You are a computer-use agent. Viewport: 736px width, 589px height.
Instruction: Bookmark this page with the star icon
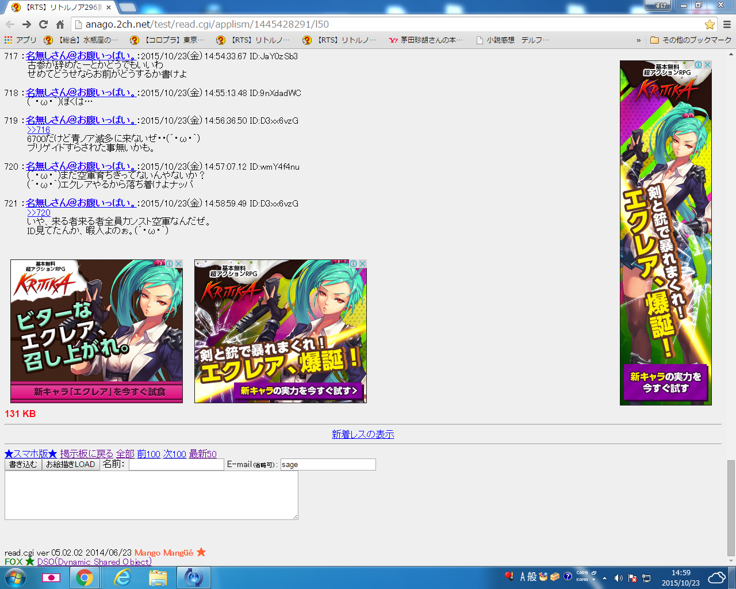tap(710, 24)
